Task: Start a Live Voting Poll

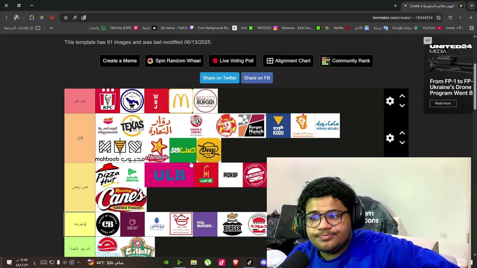Action: click(x=233, y=61)
